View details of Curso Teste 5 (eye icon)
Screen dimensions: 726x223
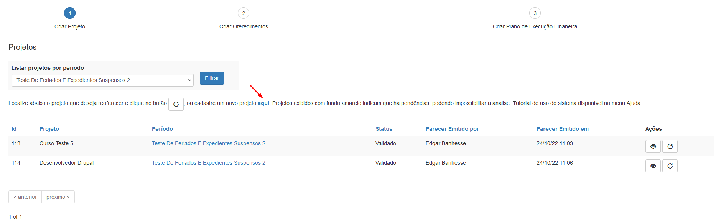point(653,146)
